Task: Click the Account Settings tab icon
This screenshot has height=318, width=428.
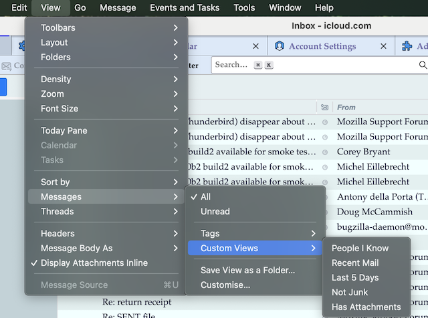Action: click(280, 46)
